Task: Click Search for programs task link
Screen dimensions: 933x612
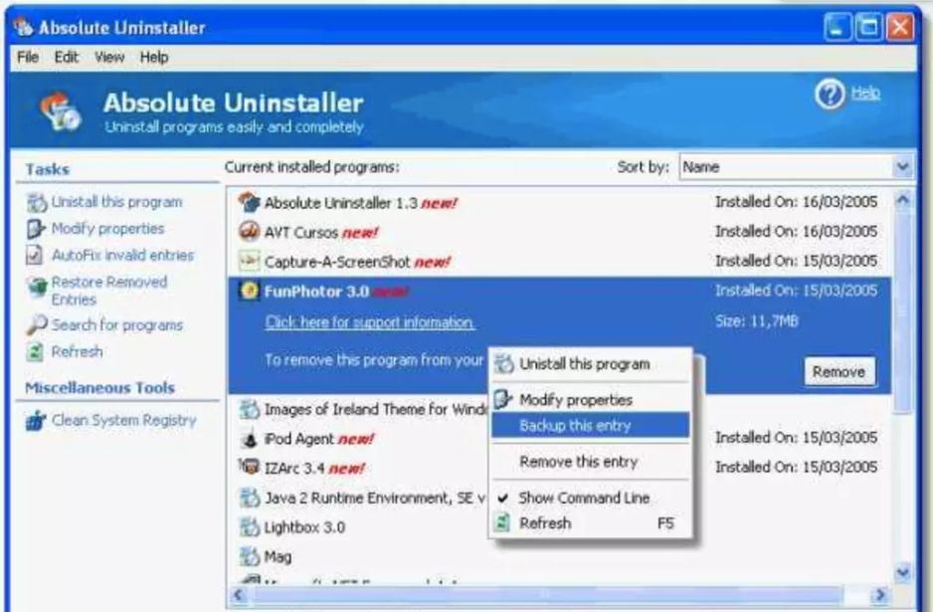Action: [116, 325]
